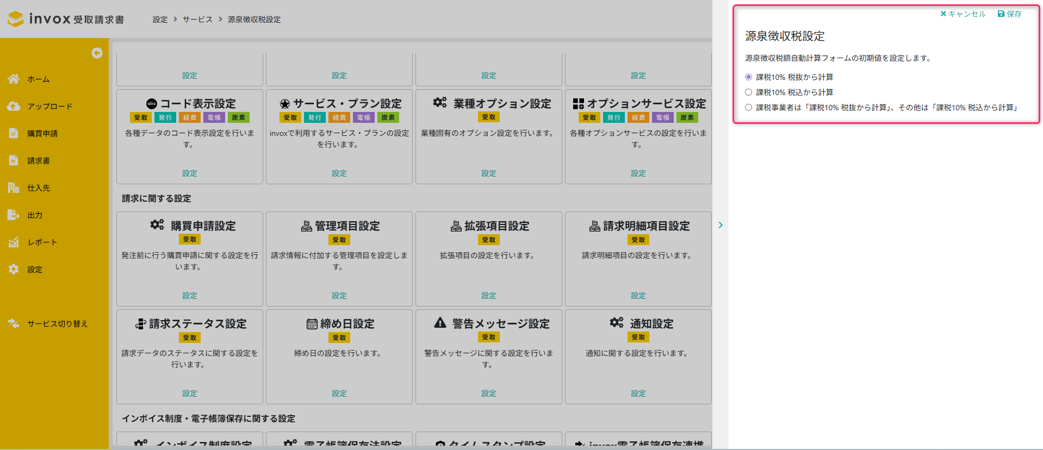
Task: Click the サービス breadcrumb item
Action: [x=197, y=20]
